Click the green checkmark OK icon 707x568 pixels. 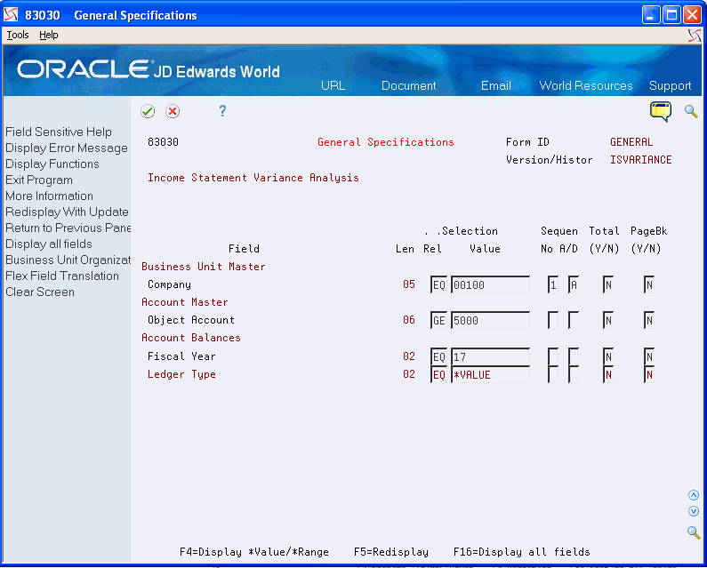point(148,111)
